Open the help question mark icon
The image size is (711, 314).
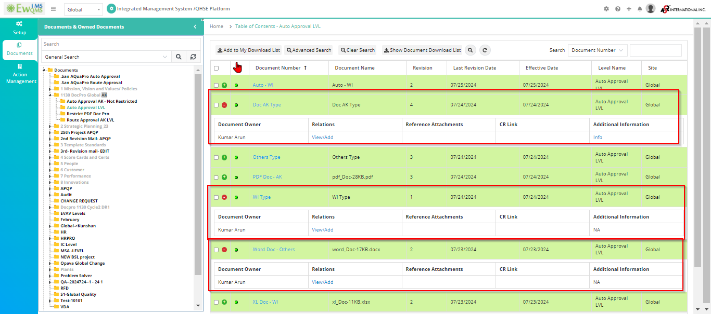(618, 9)
